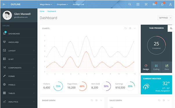Go to the Home breadcrumb link
Image resolution: width=175 pixels, height=108 pixels.
[x=42, y=11]
